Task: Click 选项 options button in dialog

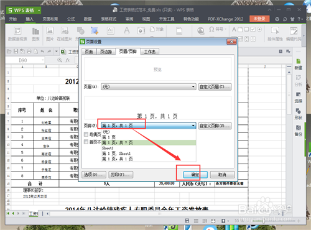Action: coord(94,175)
